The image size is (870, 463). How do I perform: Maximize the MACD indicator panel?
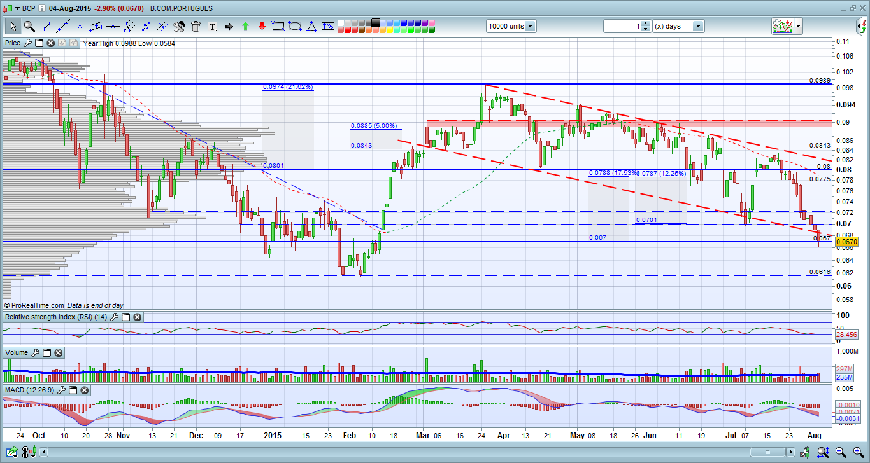72,389
